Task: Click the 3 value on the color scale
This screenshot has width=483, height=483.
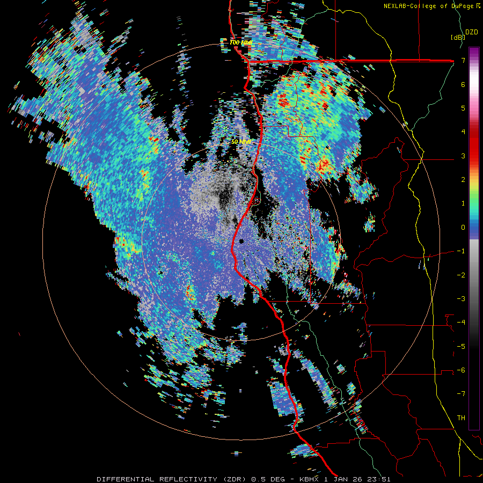Action: pyautogui.click(x=463, y=156)
